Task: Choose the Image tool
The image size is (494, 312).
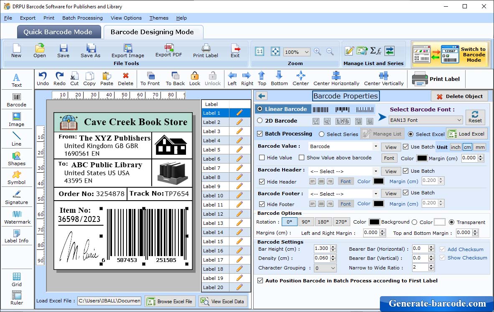Action: pos(16,120)
